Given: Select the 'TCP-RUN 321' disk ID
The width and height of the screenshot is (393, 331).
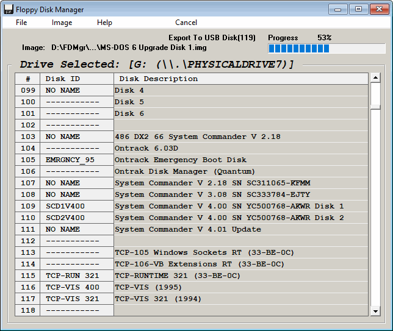Looking at the screenshot, I should [x=77, y=276].
